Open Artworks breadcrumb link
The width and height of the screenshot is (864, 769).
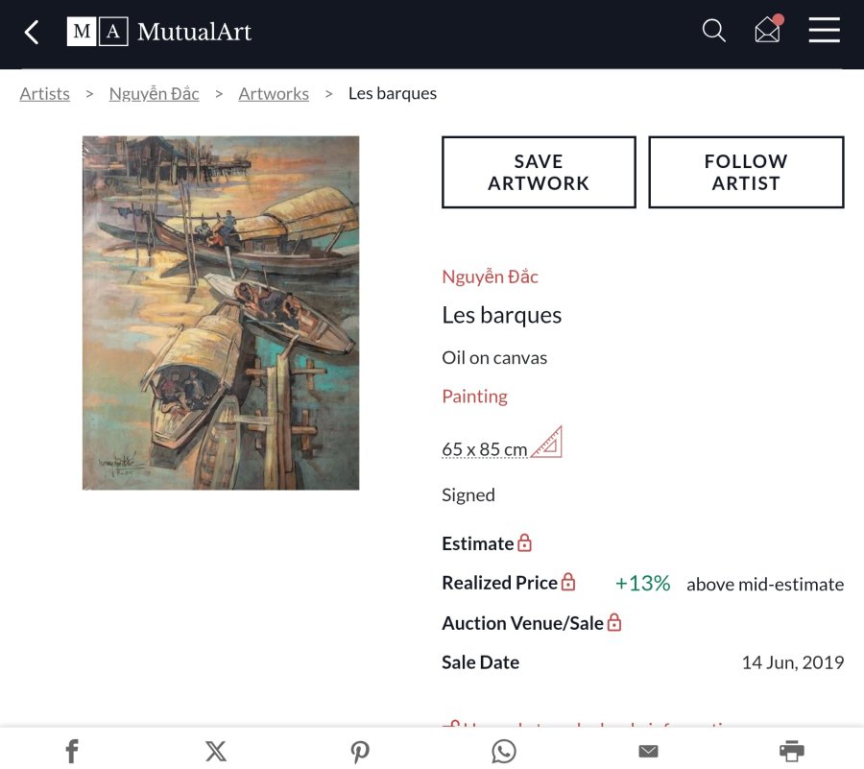click(x=274, y=93)
